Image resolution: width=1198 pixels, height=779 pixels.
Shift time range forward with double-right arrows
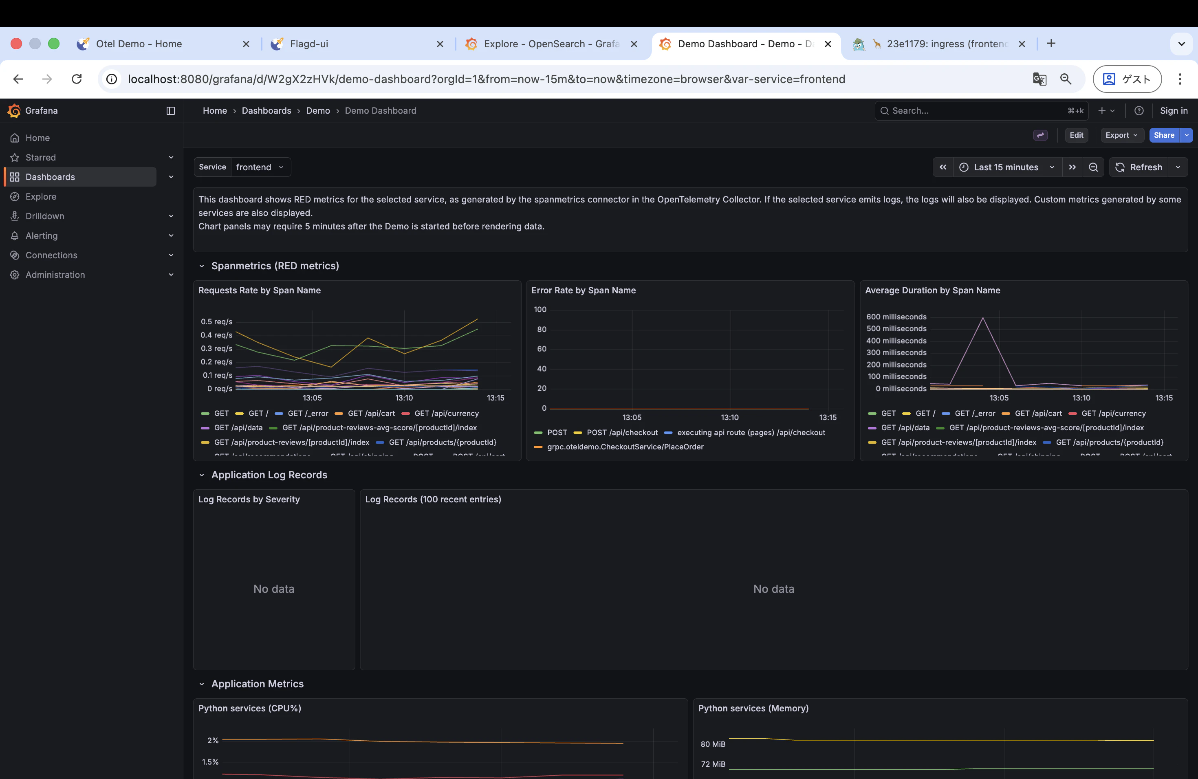point(1072,167)
